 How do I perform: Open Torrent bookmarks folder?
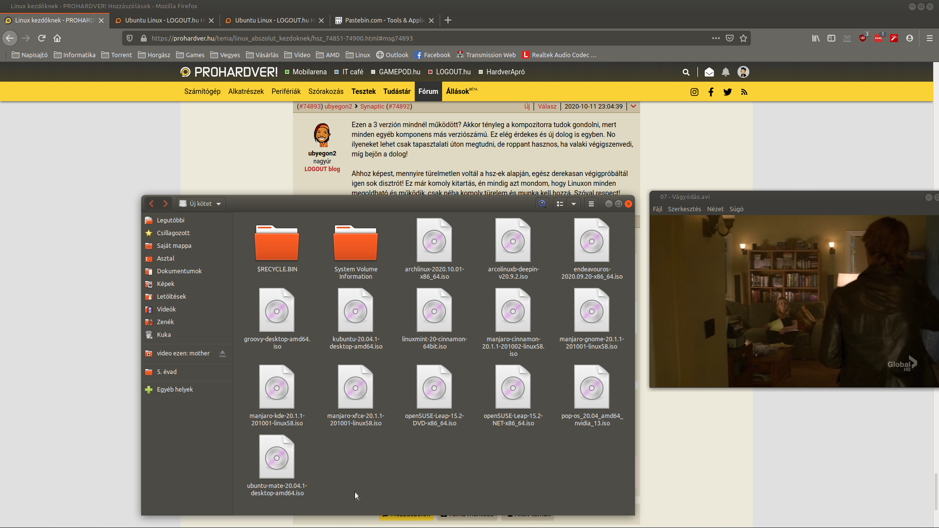[x=116, y=55]
